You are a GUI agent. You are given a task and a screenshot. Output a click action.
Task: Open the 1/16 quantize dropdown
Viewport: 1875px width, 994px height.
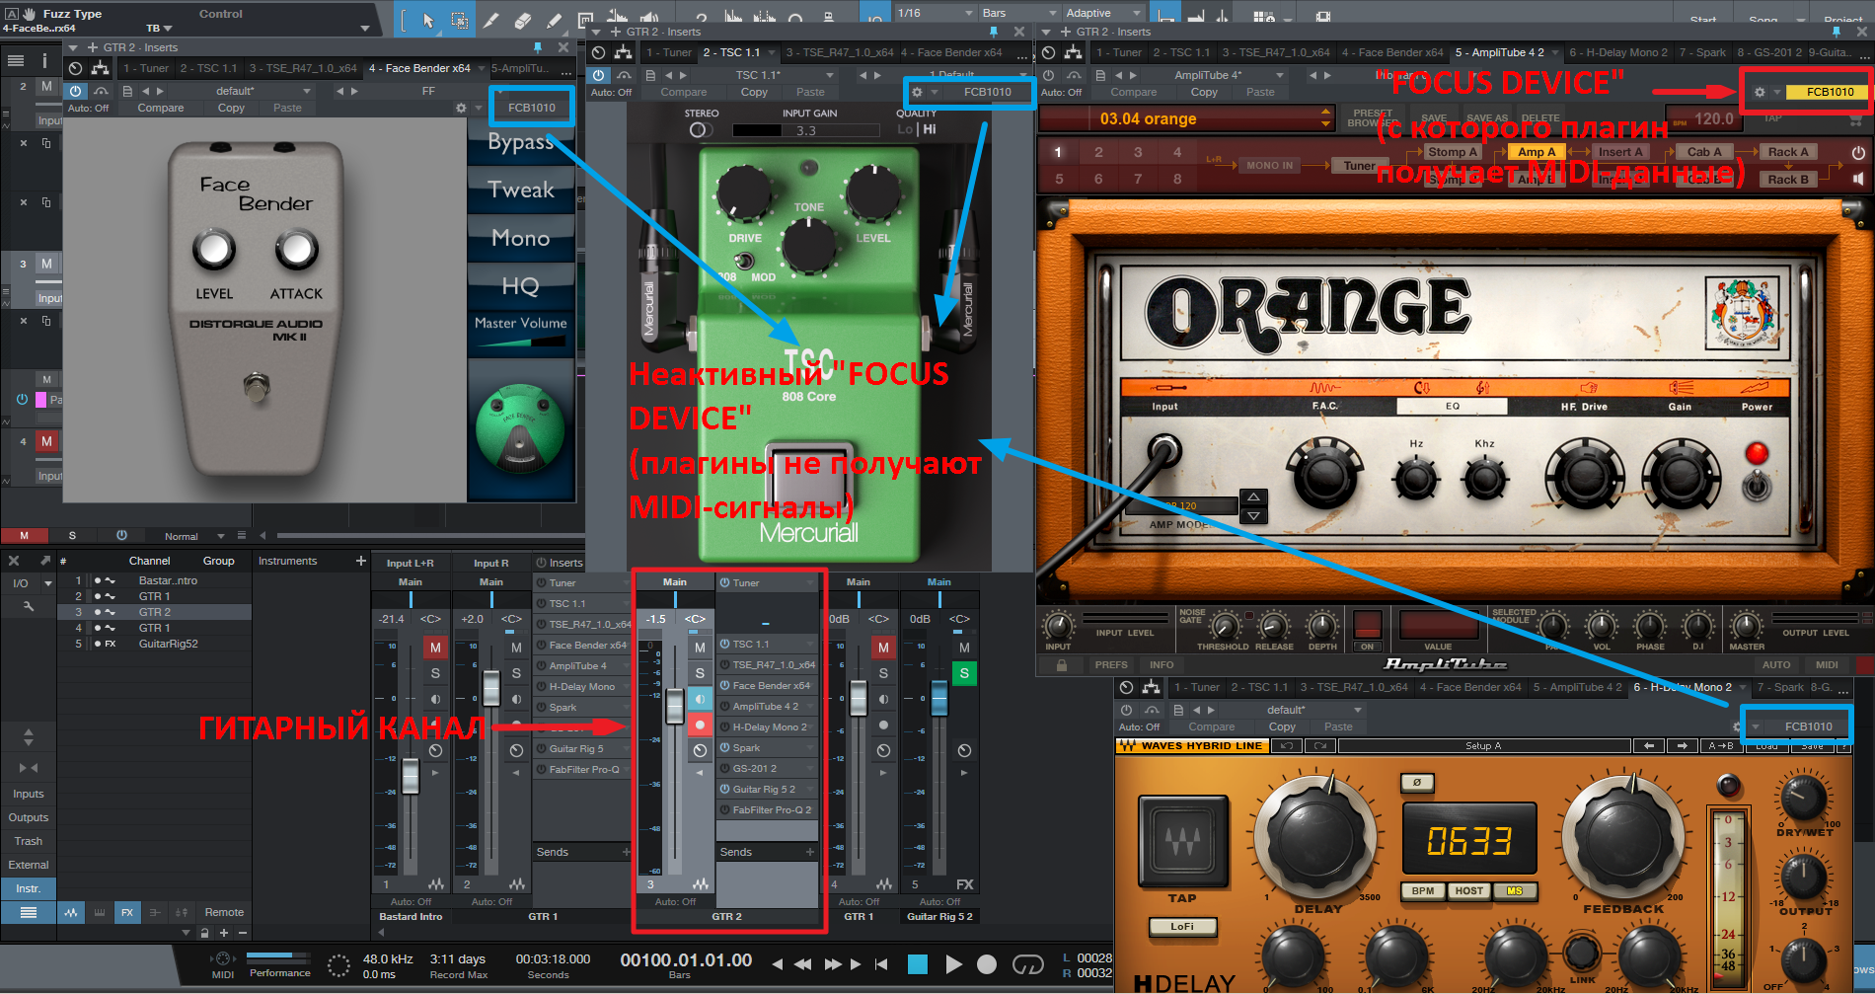(x=935, y=13)
